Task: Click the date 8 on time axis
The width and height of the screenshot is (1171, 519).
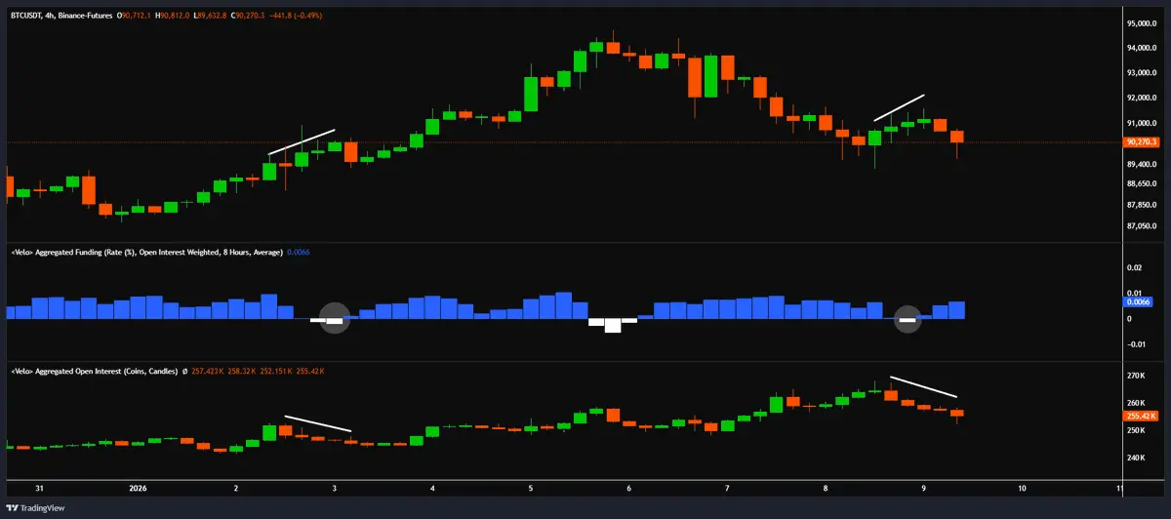Action: (827, 487)
